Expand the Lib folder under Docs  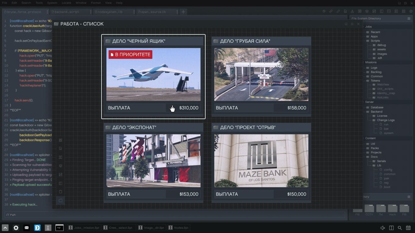pos(376,165)
